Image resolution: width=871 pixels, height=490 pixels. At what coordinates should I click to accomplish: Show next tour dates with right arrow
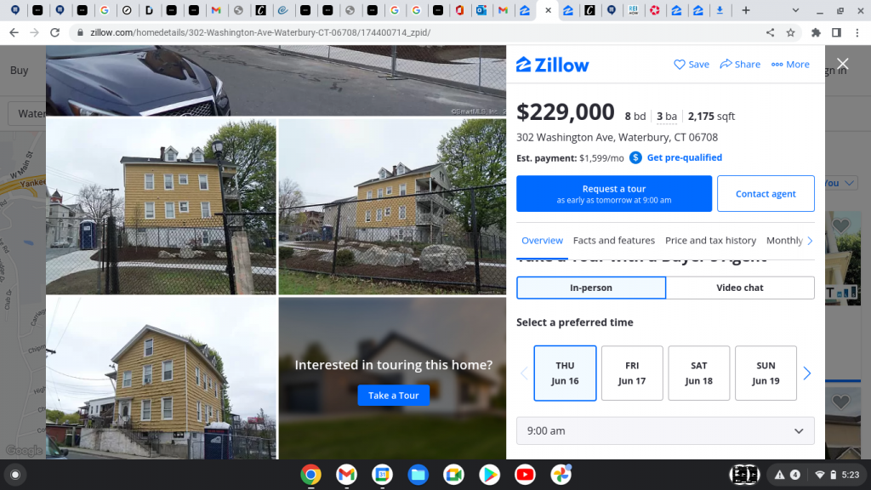pyautogui.click(x=807, y=373)
